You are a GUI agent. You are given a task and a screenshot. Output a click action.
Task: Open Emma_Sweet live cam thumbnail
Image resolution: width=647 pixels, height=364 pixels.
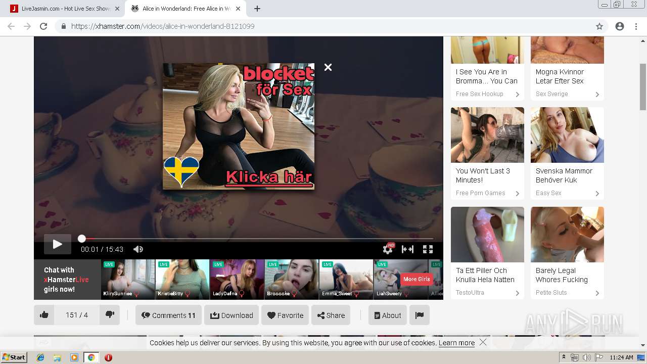(x=346, y=280)
